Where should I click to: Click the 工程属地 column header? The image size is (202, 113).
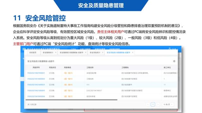(125, 67)
